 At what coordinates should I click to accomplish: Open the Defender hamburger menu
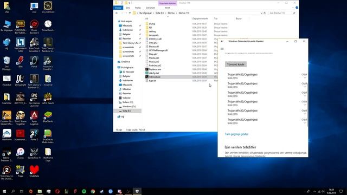tap(222, 49)
